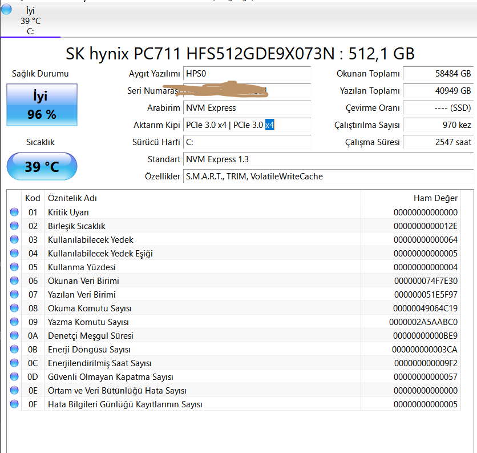
Task: Click raw value 000000000009F2
Action: pos(426,363)
